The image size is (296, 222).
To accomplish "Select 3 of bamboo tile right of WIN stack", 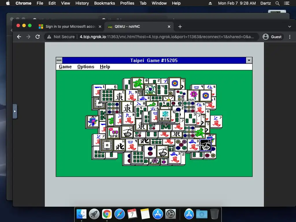I will [x=191, y=119].
